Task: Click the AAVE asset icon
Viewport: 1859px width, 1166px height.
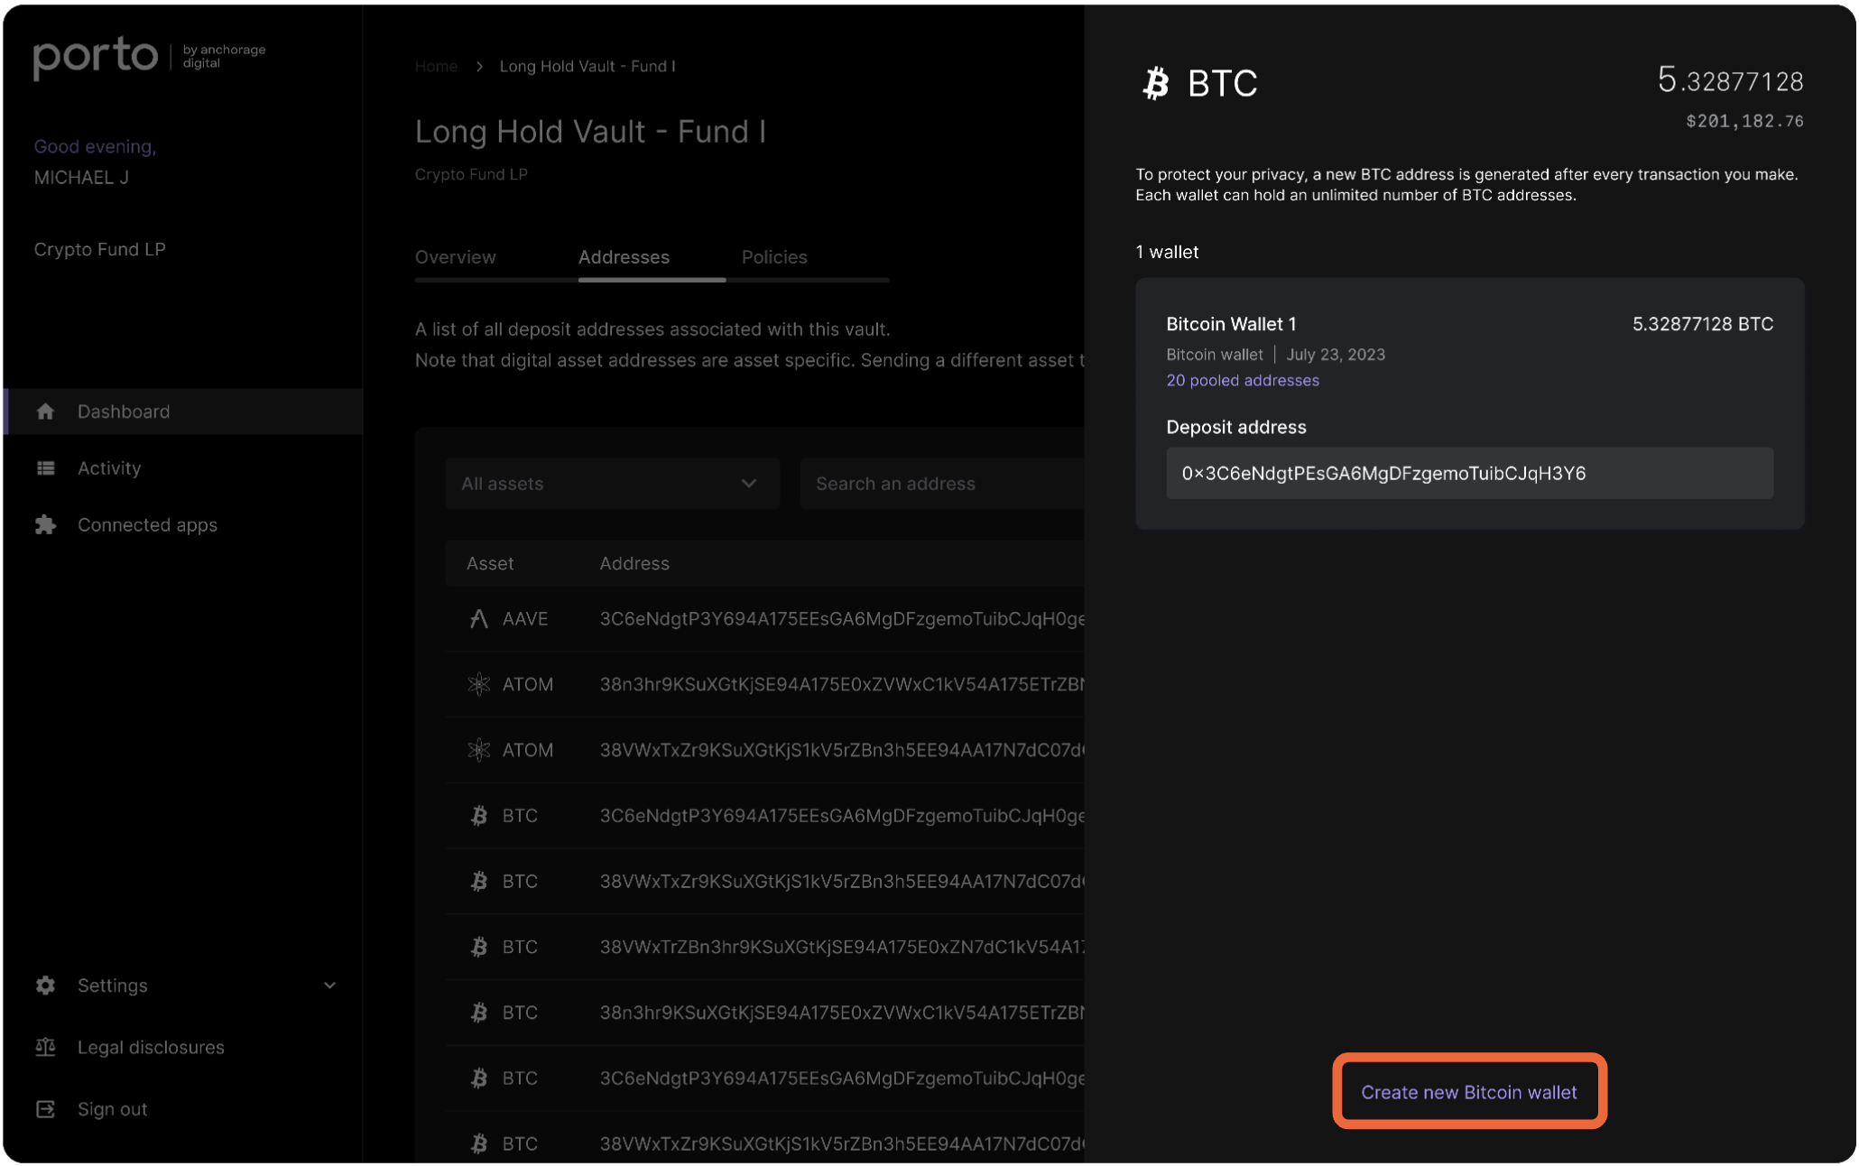Action: [x=478, y=618]
